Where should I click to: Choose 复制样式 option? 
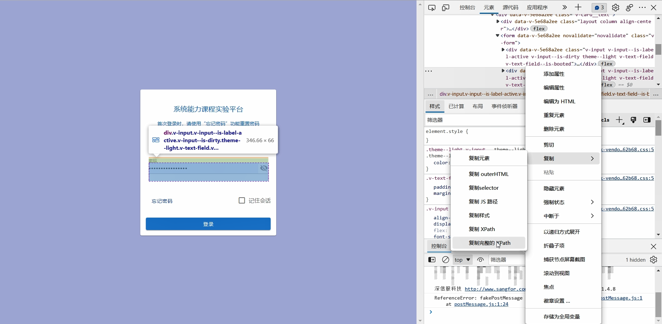(489, 215)
